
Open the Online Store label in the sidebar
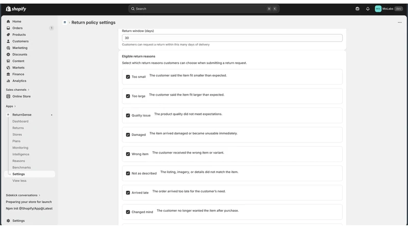click(x=21, y=96)
